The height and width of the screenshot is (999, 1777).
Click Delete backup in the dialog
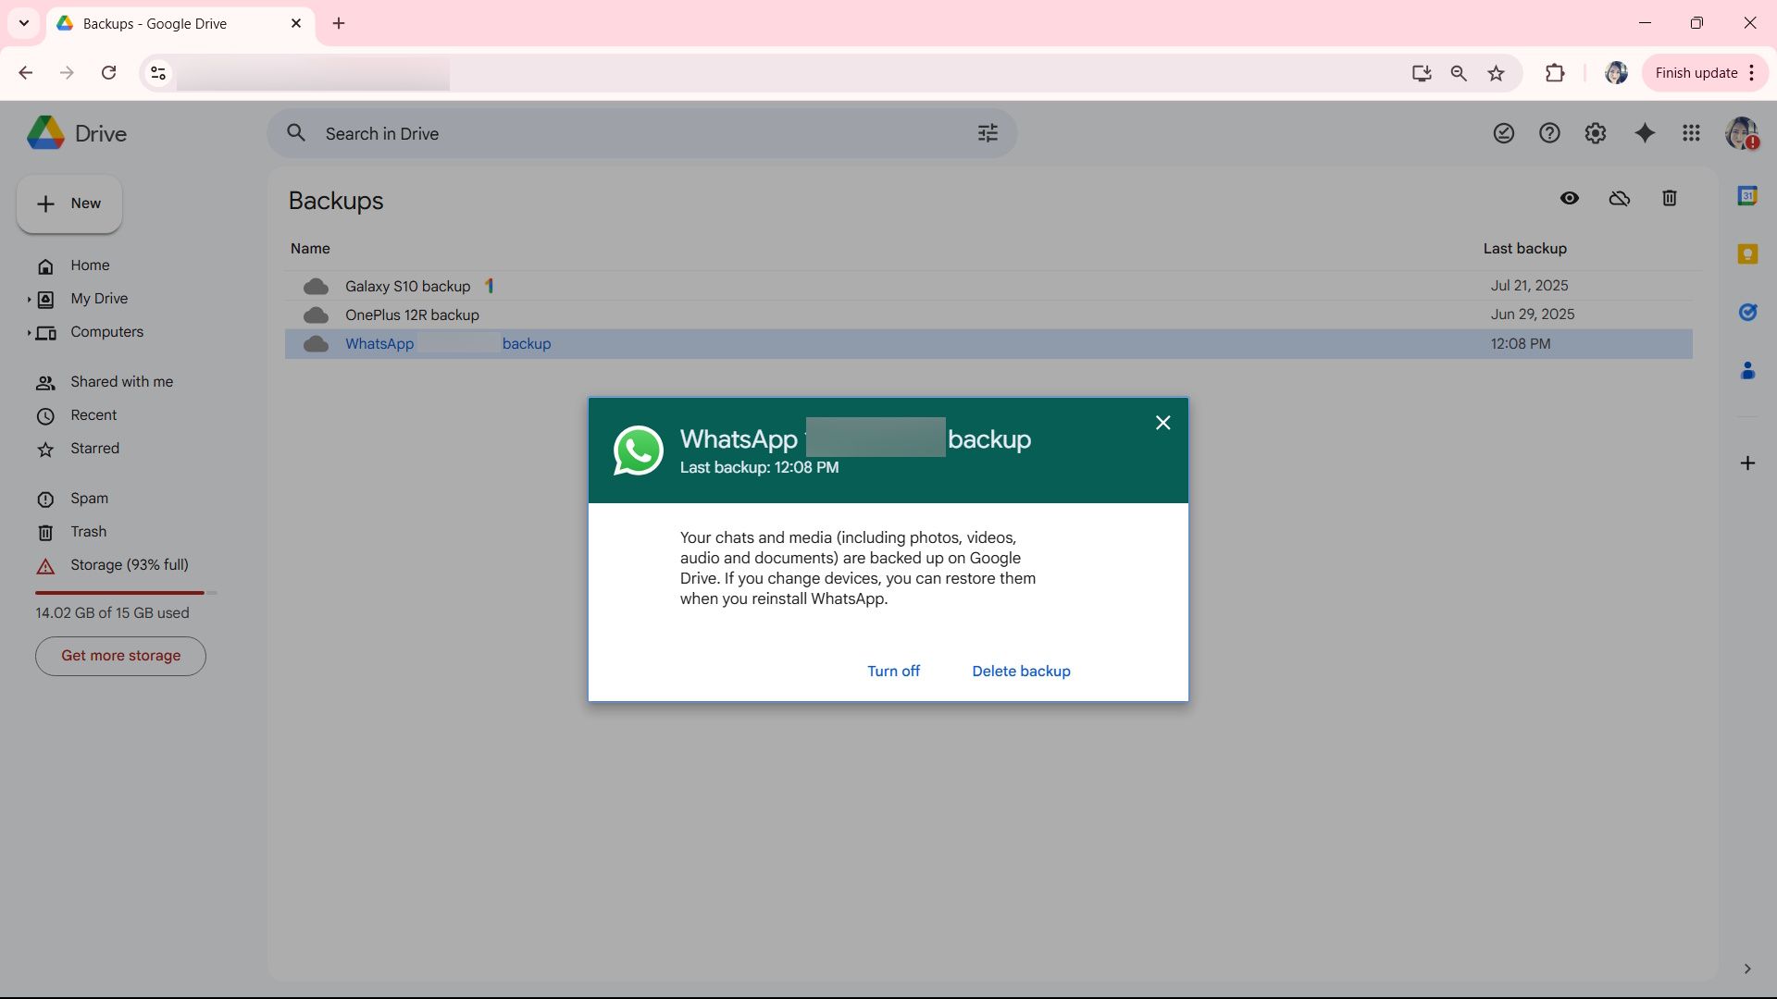tap(1020, 671)
